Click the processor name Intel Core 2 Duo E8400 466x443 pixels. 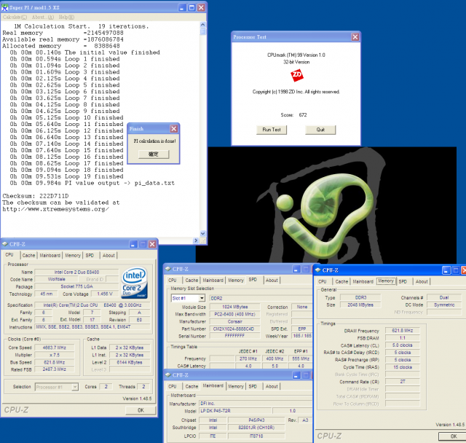pyautogui.click(x=76, y=272)
